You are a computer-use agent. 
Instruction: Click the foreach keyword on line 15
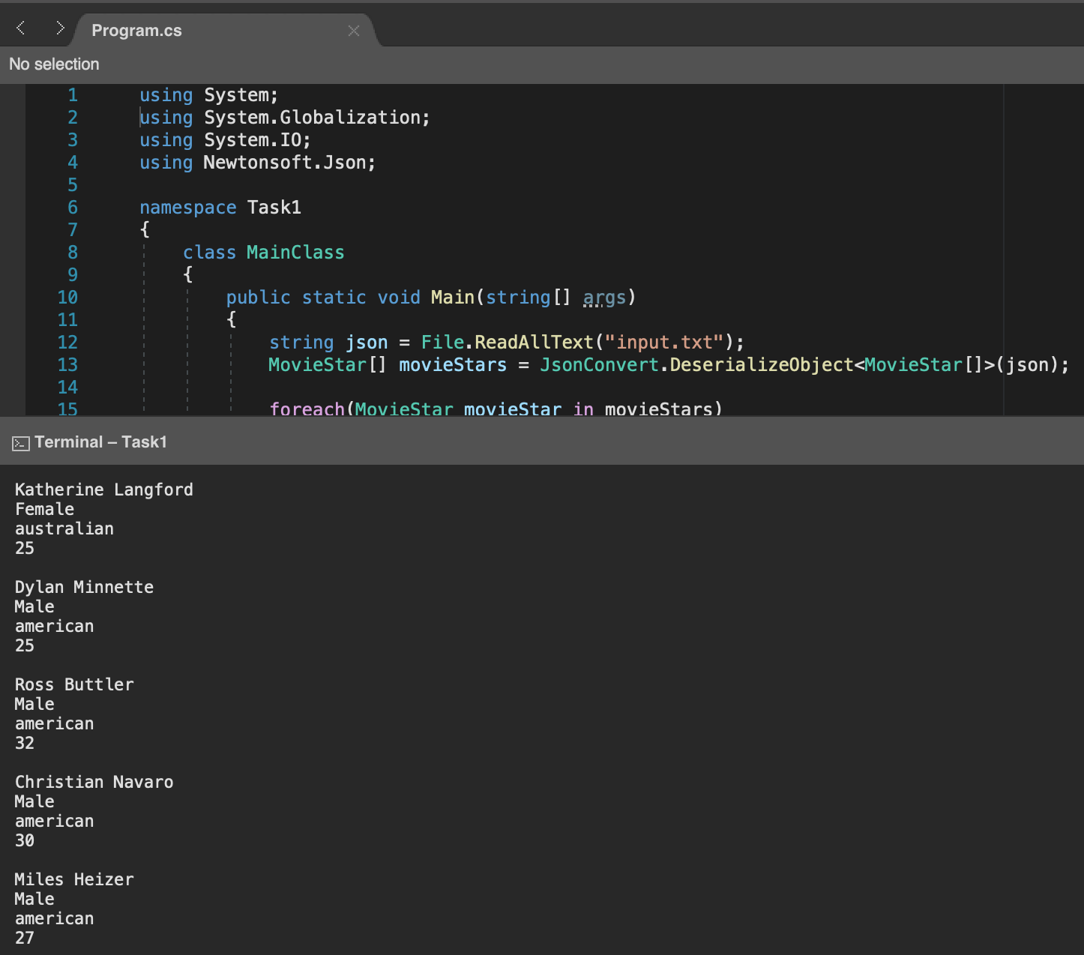(x=307, y=409)
